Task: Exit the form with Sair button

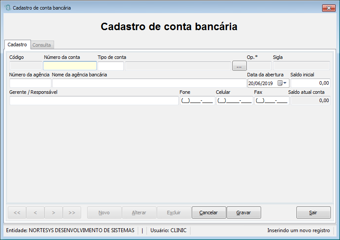Action: coord(313,213)
